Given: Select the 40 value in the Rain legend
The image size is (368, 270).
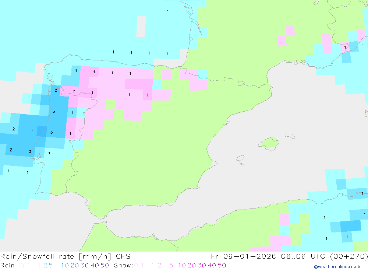Looking at the screenshot, I should click(x=95, y=265).
